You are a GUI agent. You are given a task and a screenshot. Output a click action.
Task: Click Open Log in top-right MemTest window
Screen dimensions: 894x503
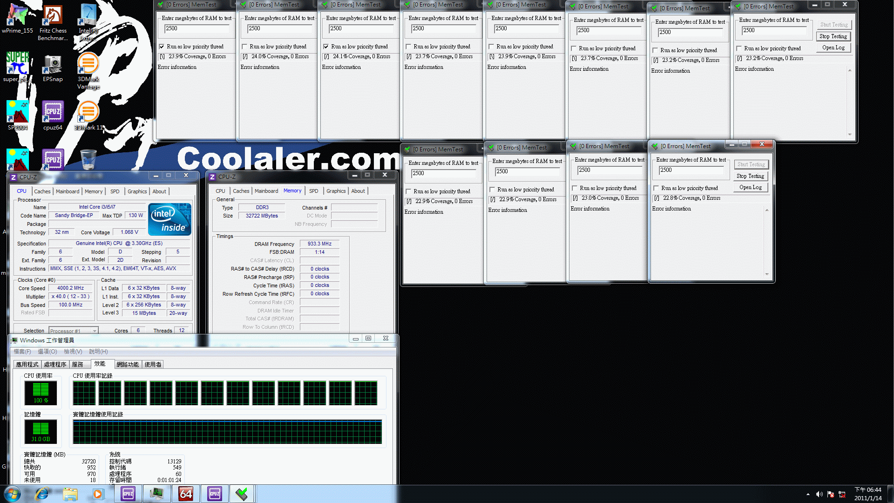(833, 48)
